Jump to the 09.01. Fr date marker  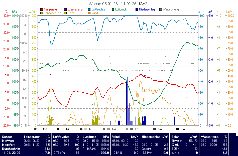pyautogui.click(x=132, y=129)
